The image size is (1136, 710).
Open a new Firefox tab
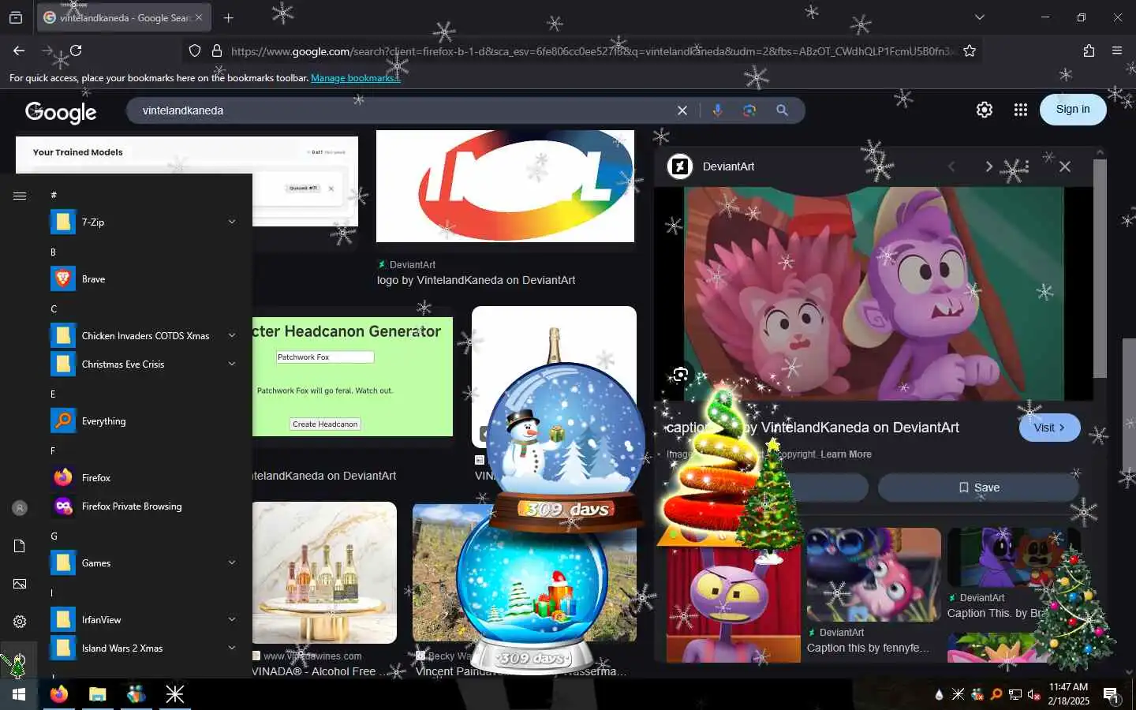click(x=228, y=17)
